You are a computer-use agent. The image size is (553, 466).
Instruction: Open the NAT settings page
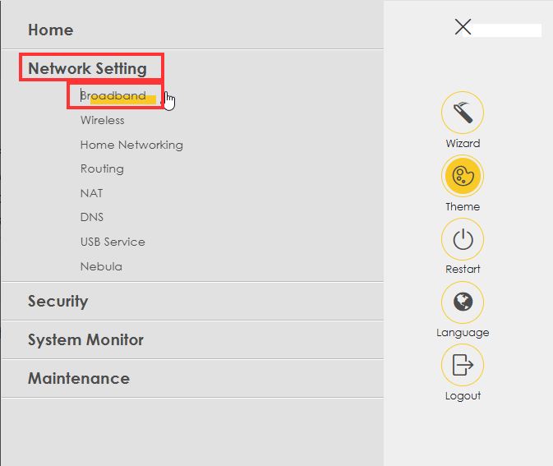tap(92, 193)
